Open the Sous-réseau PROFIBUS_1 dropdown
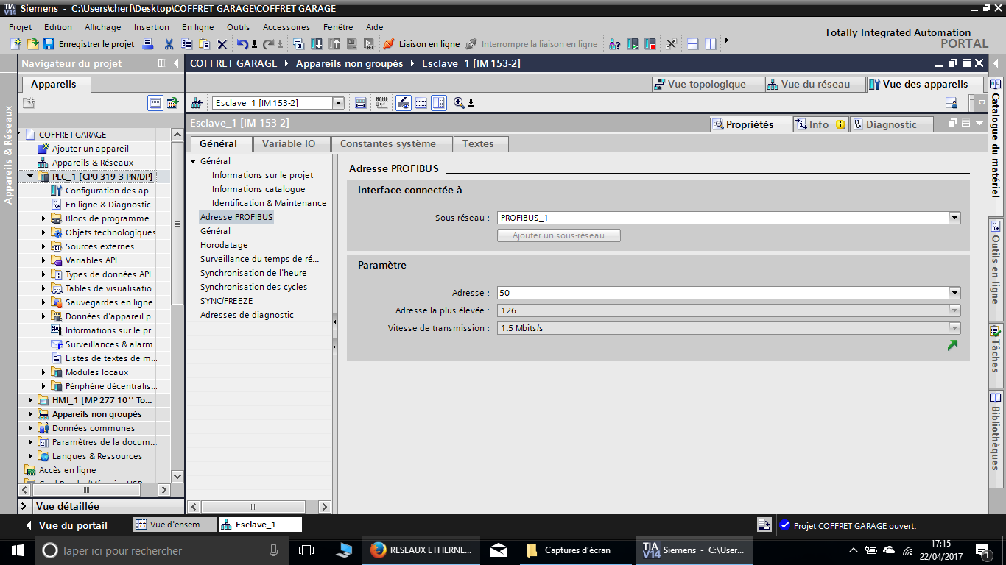 pyautogui.click(x=954, y=218)
